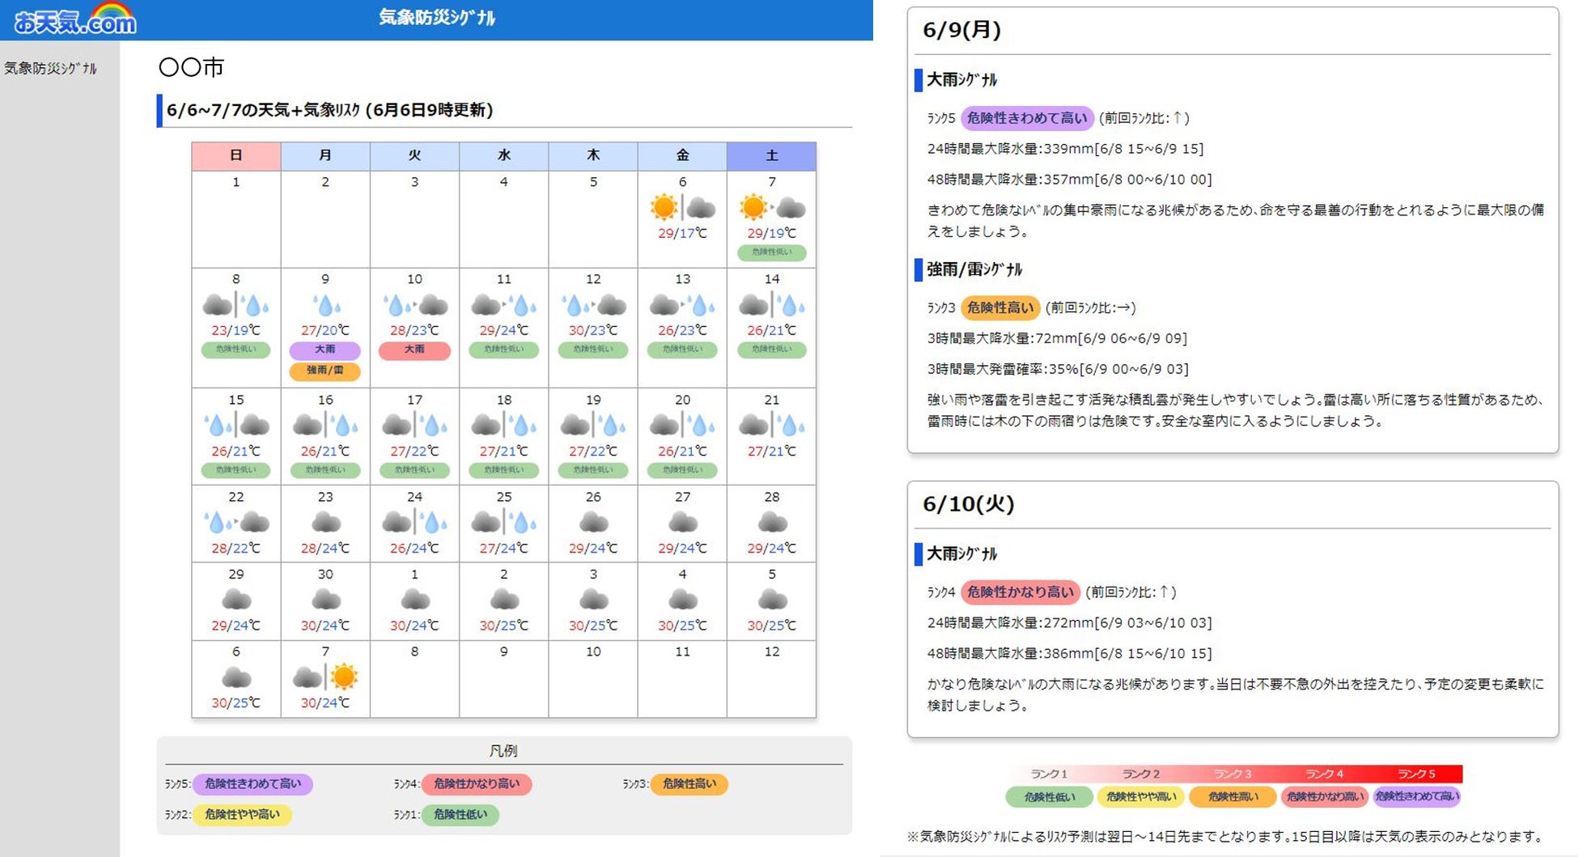Click the 月 Monday column header

(325, 156)
